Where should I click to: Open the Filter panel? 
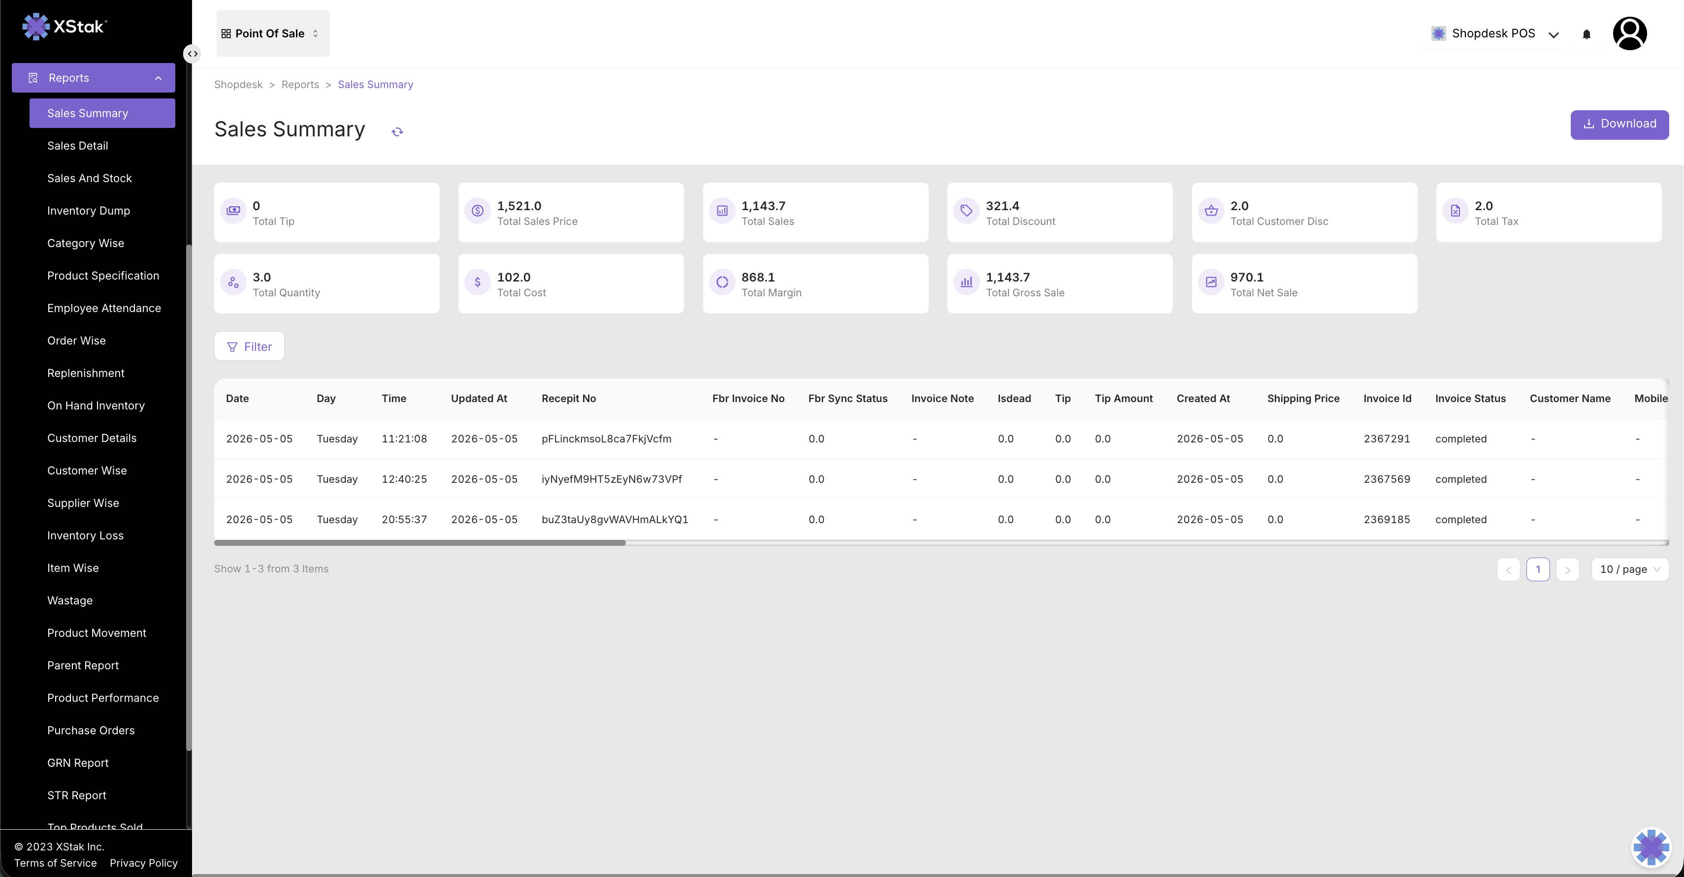click(x=249, y=346)
